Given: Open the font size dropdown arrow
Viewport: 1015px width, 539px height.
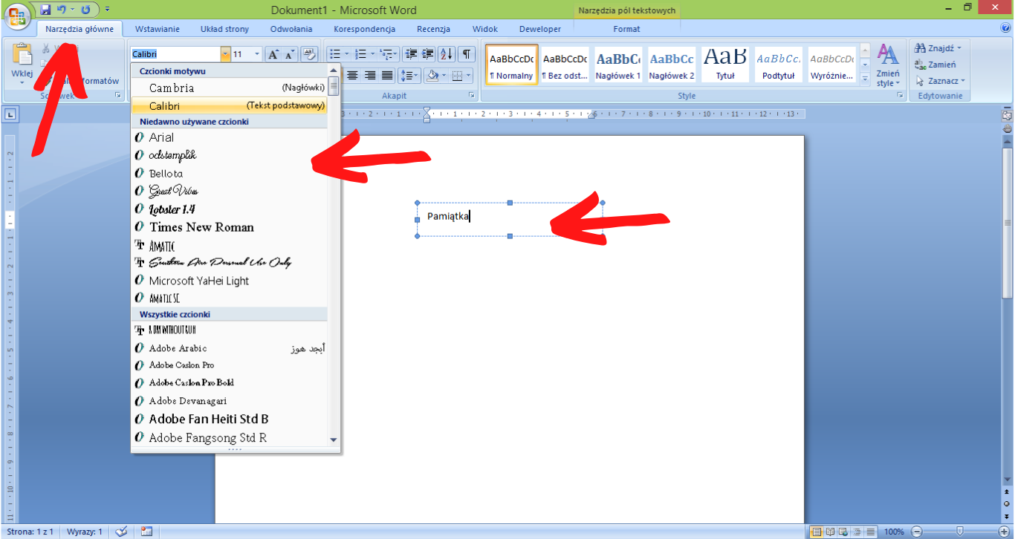Looking at the screenshot, I should click(257, 54).
